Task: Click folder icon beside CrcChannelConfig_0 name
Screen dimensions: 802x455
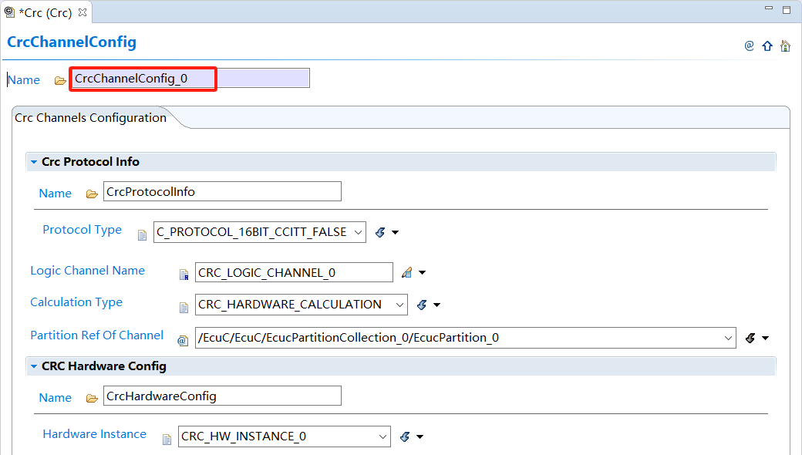Action: [60, 80]
